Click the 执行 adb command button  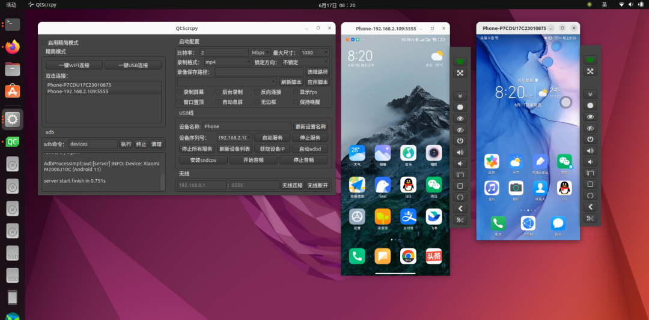(126, 144)
